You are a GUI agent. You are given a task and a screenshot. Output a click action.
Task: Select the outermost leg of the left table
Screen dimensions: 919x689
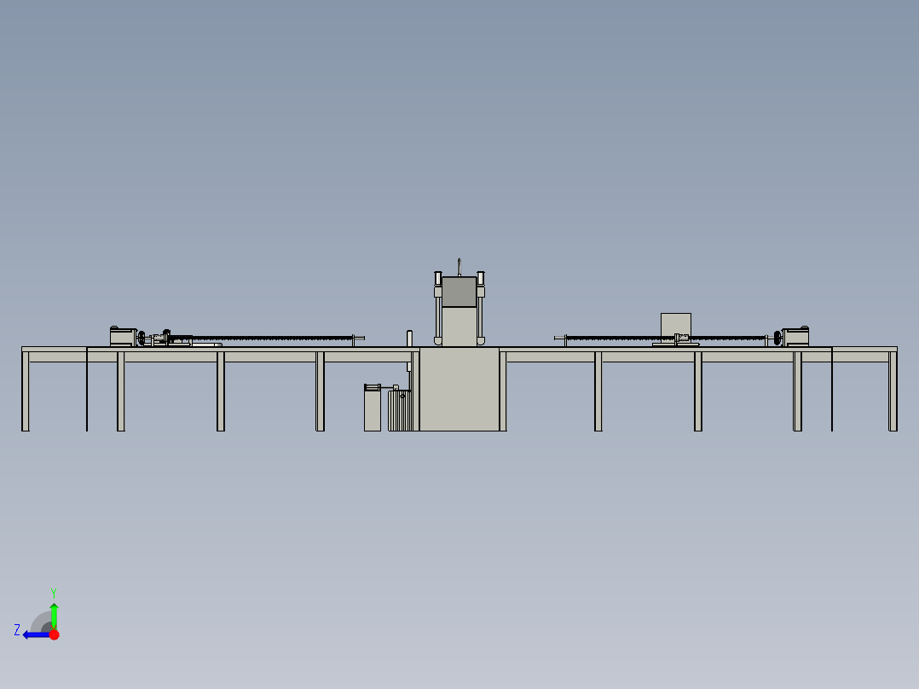click(26, 391)
